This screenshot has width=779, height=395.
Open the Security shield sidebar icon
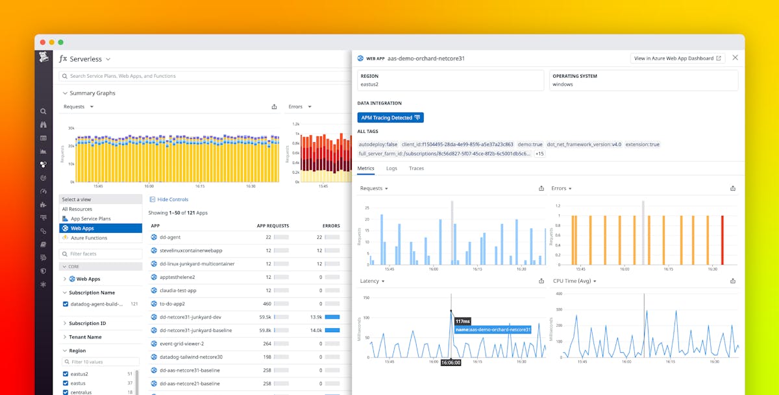point(43,271)
